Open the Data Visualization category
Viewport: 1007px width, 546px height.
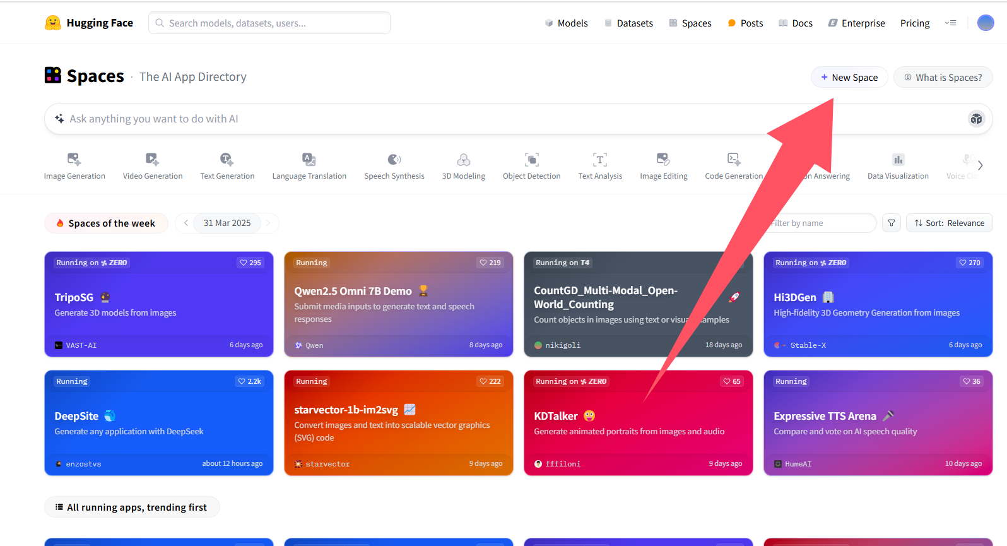pos(898,166)
